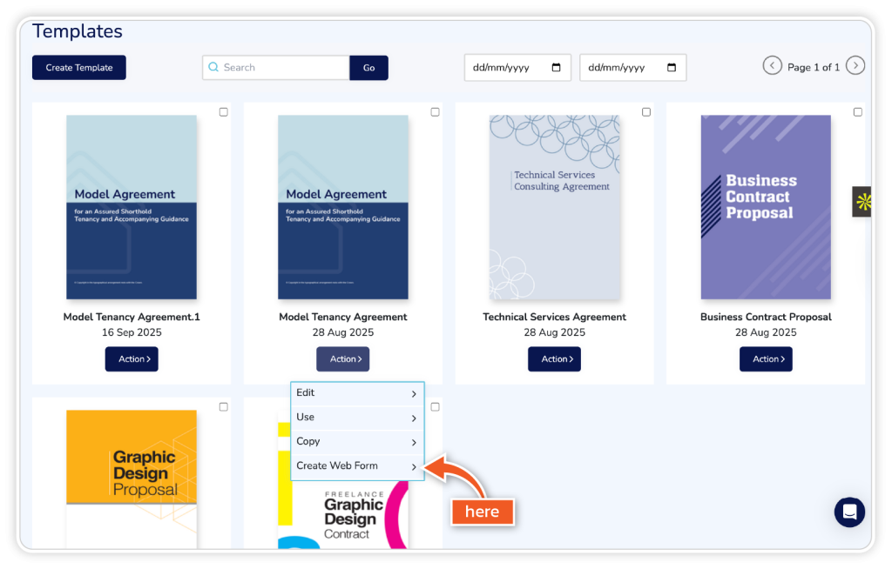This screenshot has width=892, height=569.
Task: Open the chat support bubble icon
Action: pos(849,512)
